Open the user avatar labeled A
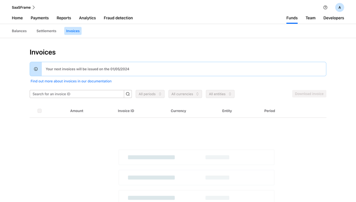The image size is (356, 202). [340, 8]
